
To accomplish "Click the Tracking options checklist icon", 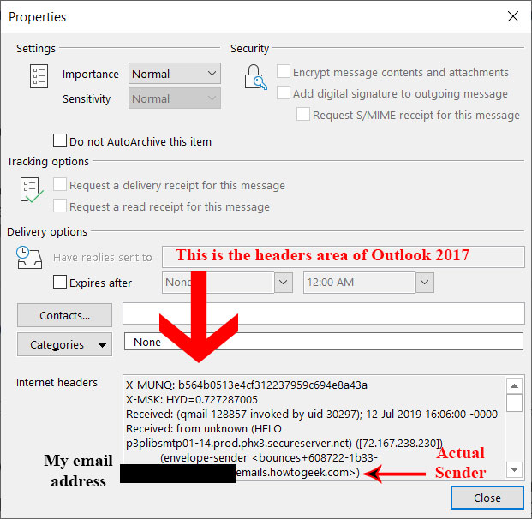I will point(32,190).
